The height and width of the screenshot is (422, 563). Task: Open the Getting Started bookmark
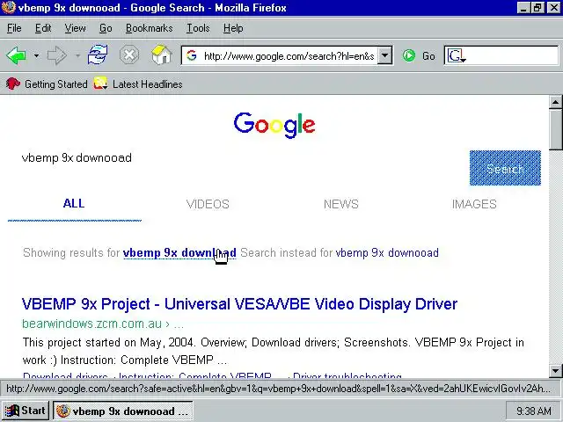point(47,84)
